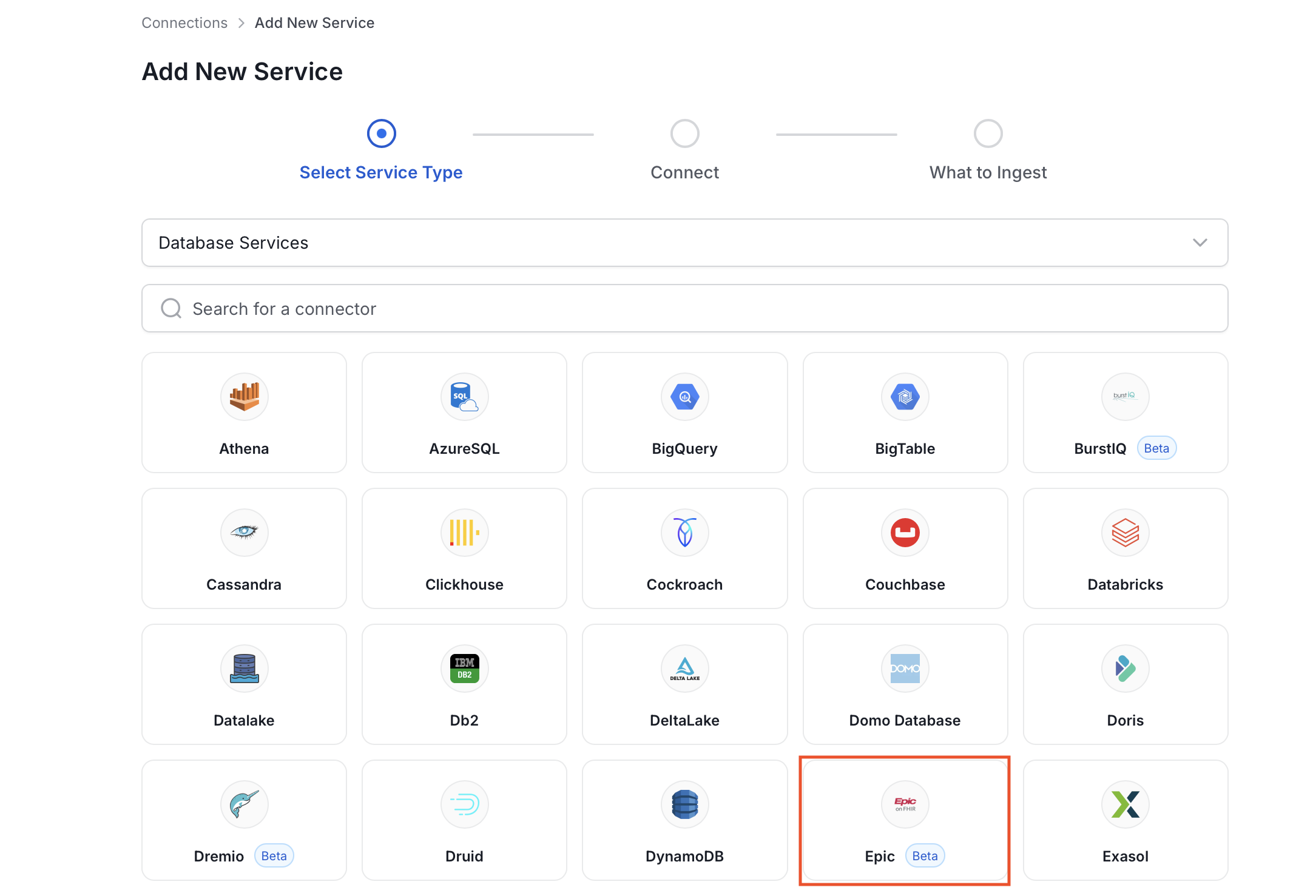
Task: Click the BigTable name label
Action: 905,449
